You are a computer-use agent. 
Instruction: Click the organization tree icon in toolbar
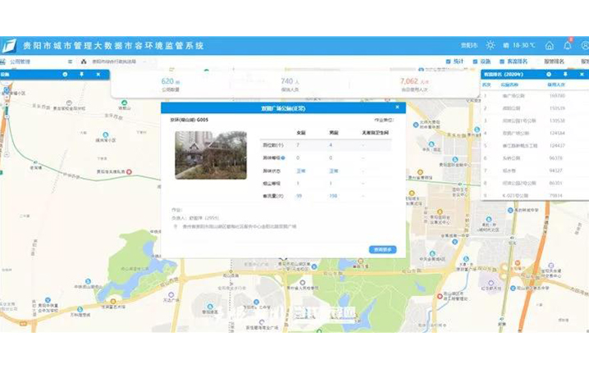click(84, 61)
